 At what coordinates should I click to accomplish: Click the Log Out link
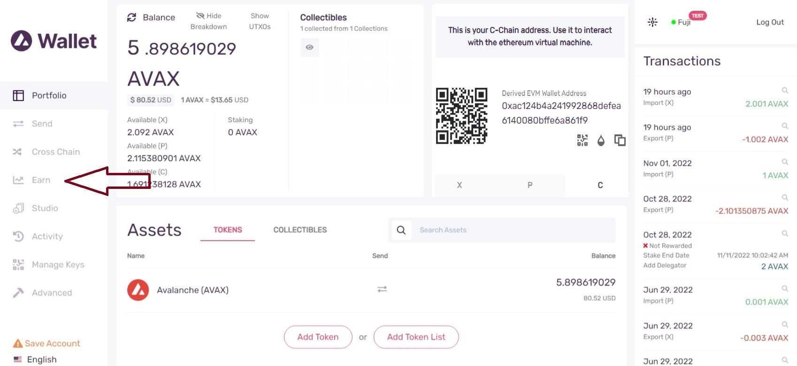click(x=770, y=22)
